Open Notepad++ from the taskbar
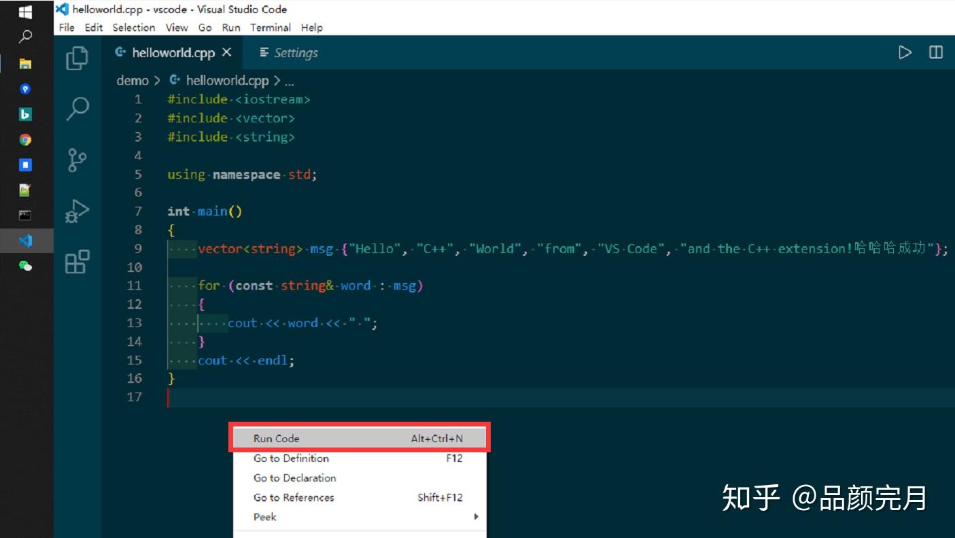Screen dimensions: 955x538 [25, 190]
